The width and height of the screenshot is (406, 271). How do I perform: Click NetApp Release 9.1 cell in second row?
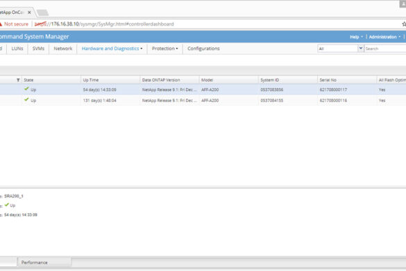click(x=169, y=100)
